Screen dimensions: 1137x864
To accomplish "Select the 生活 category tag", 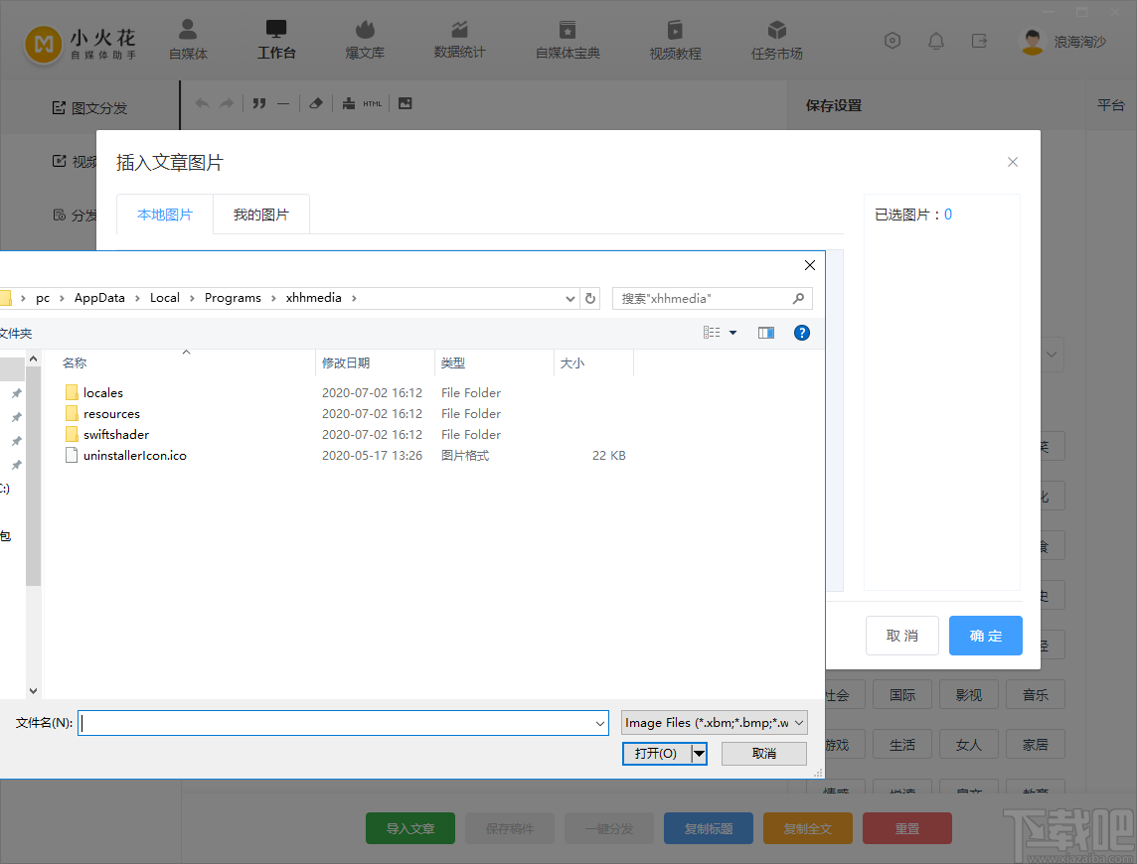I will [x=902, y=745].
